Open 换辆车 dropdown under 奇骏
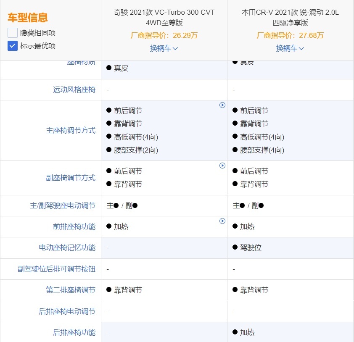Image resolution: width=354 pixels, height=342 pixels. tap(164, 48)
